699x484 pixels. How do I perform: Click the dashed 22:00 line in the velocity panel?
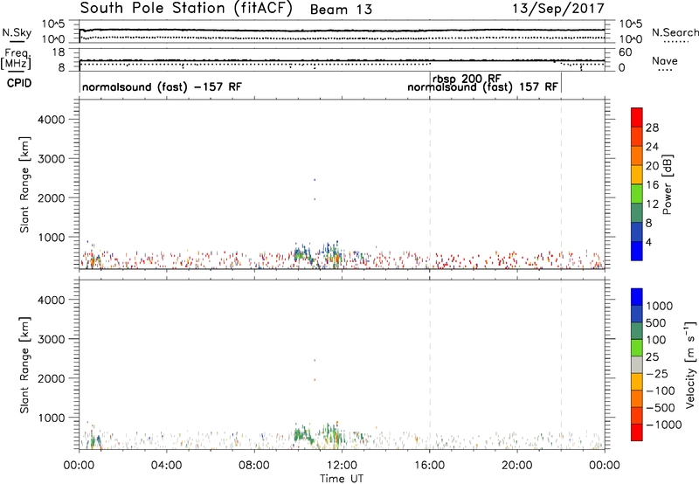561,364
